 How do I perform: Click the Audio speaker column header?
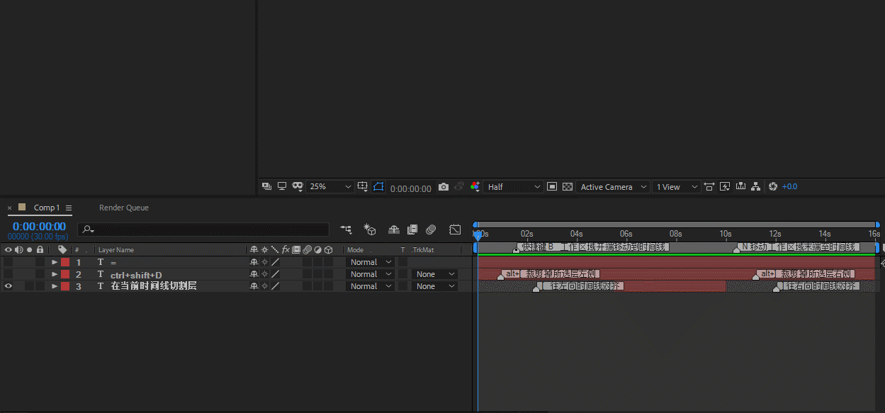point(19,249)
